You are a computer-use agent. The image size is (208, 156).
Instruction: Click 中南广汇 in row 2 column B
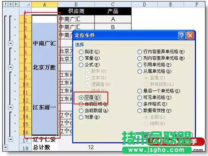[76, 19]
